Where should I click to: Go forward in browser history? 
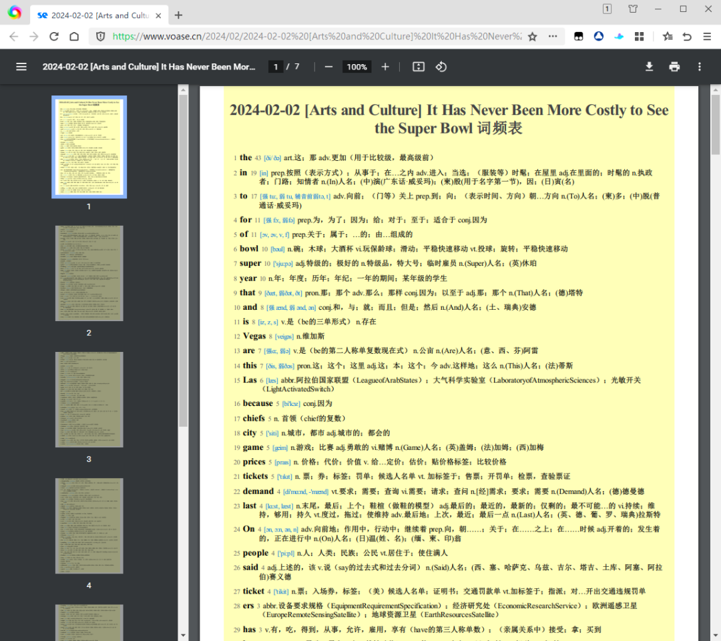pos(33,36)
